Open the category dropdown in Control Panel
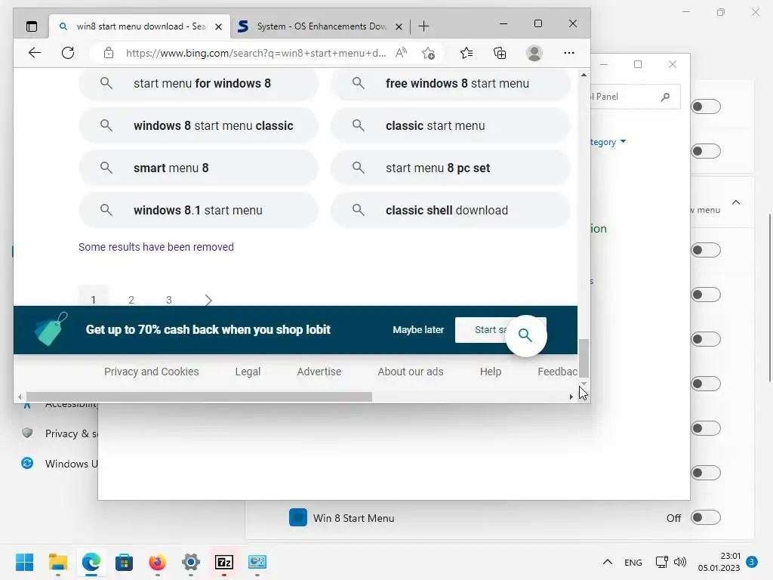This screenshot has width=773, height=580. (608, 142)
